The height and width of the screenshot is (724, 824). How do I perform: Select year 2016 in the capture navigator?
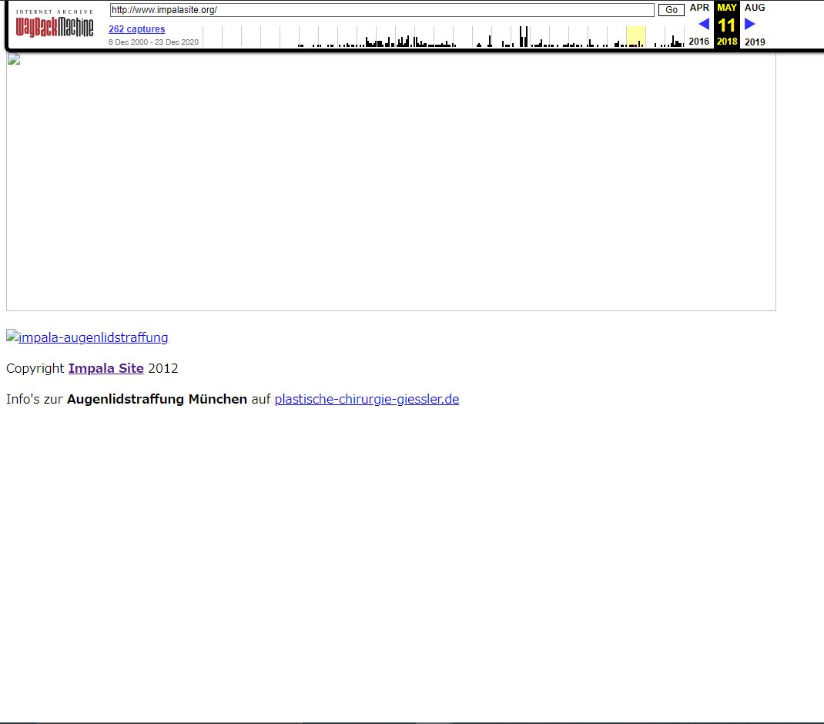coord(699,42)
